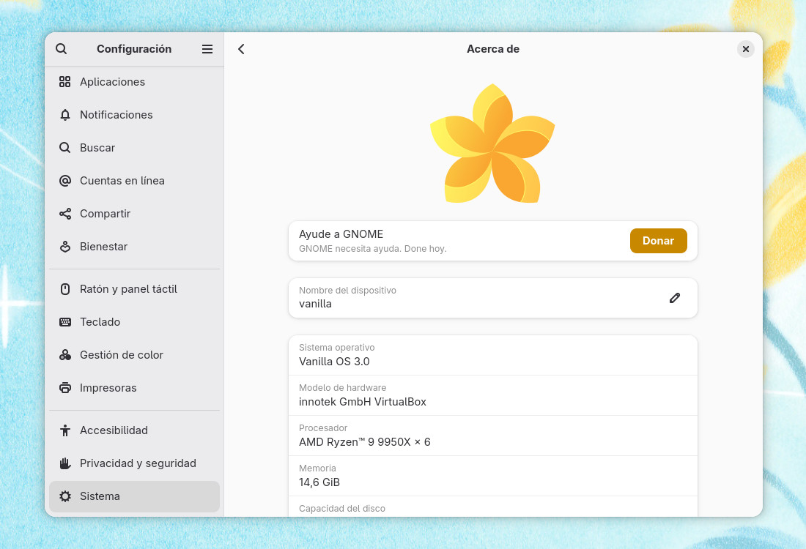Click the Vanilla OS flower logo

coord(492,143)
